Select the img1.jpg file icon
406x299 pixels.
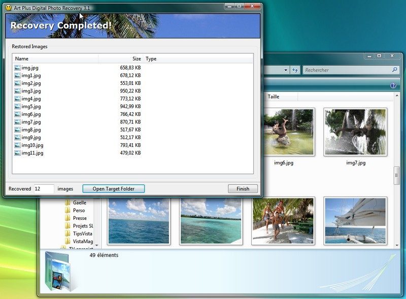point(18,76)
